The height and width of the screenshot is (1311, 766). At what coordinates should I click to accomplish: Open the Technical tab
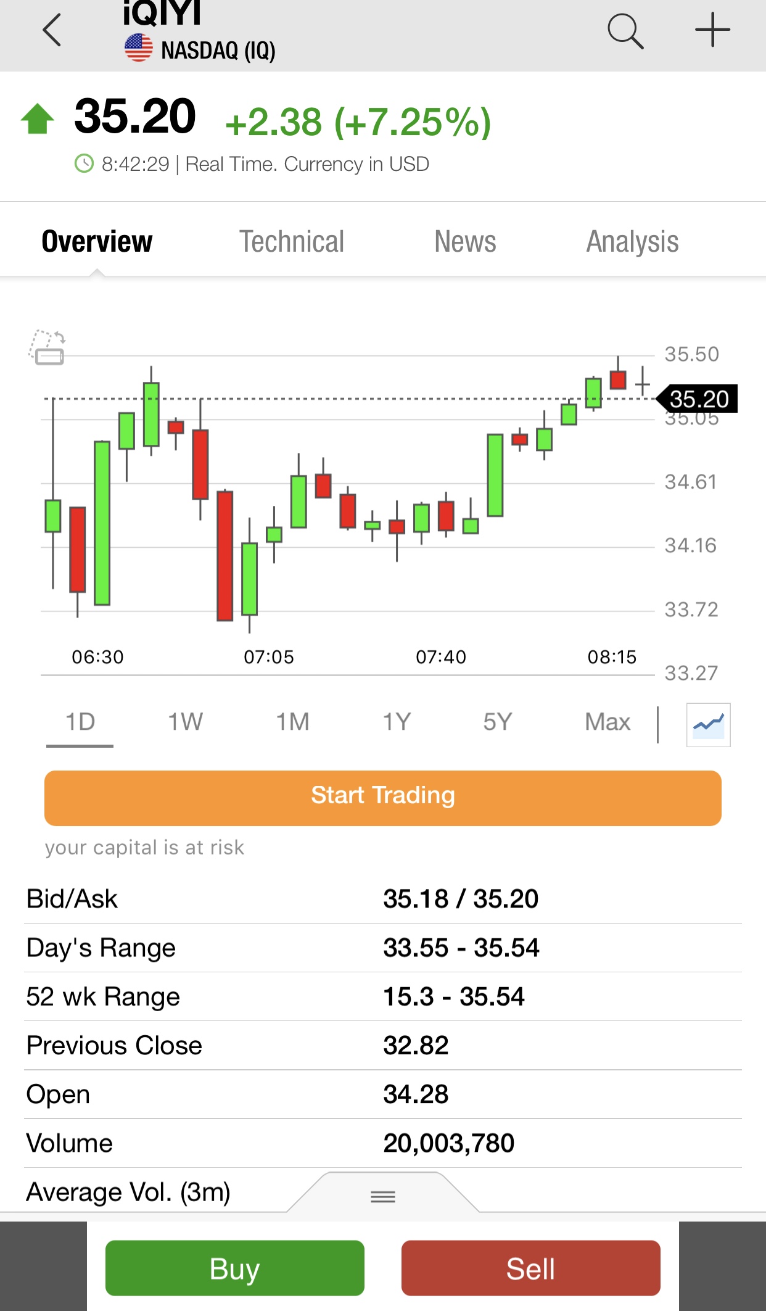click(292, 241)
